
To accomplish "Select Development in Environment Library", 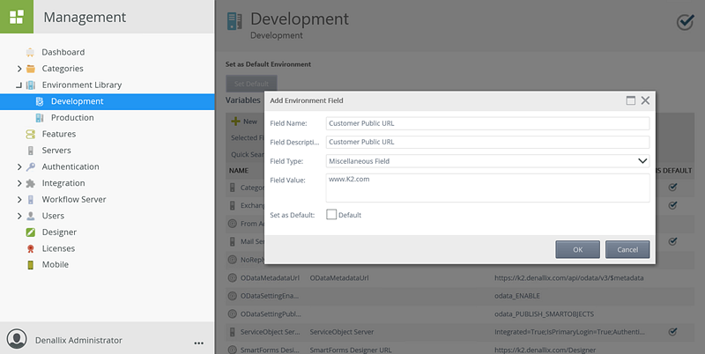I will [x=77, y=101].
